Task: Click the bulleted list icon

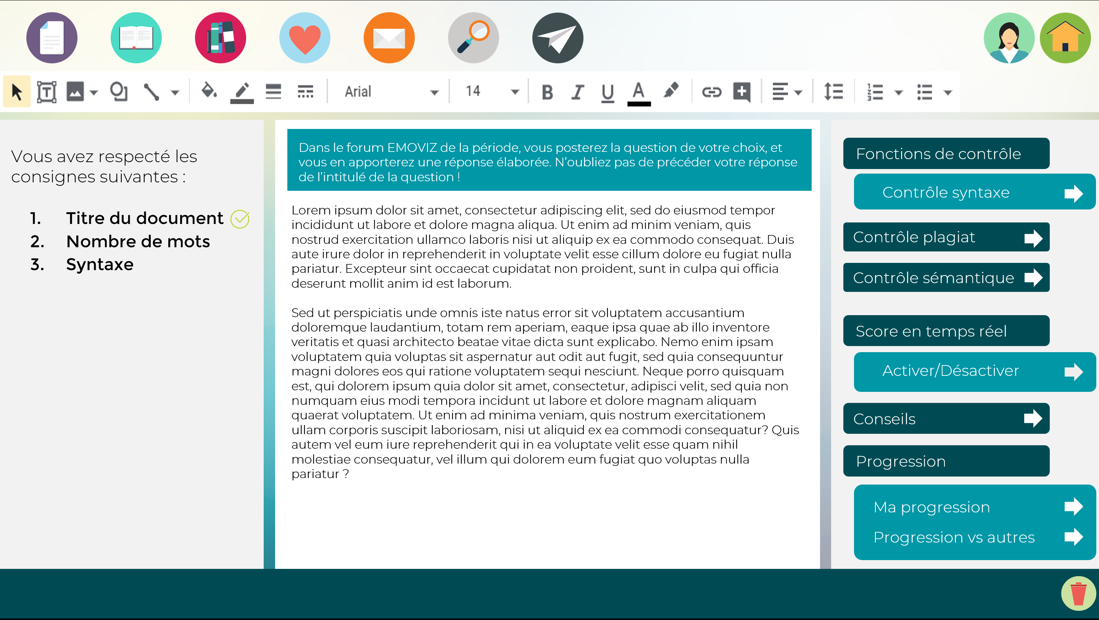Action: click(x=925, y=92)
